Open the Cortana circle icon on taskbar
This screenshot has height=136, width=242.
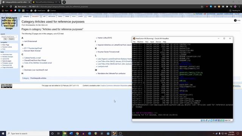52,133
